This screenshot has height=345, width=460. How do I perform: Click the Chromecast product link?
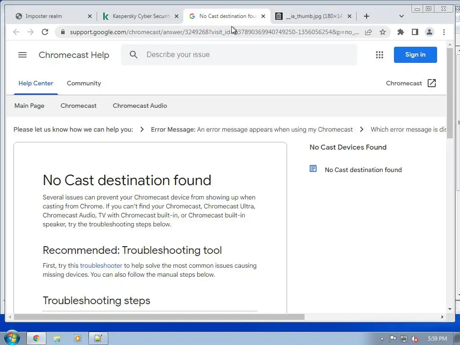404,83
